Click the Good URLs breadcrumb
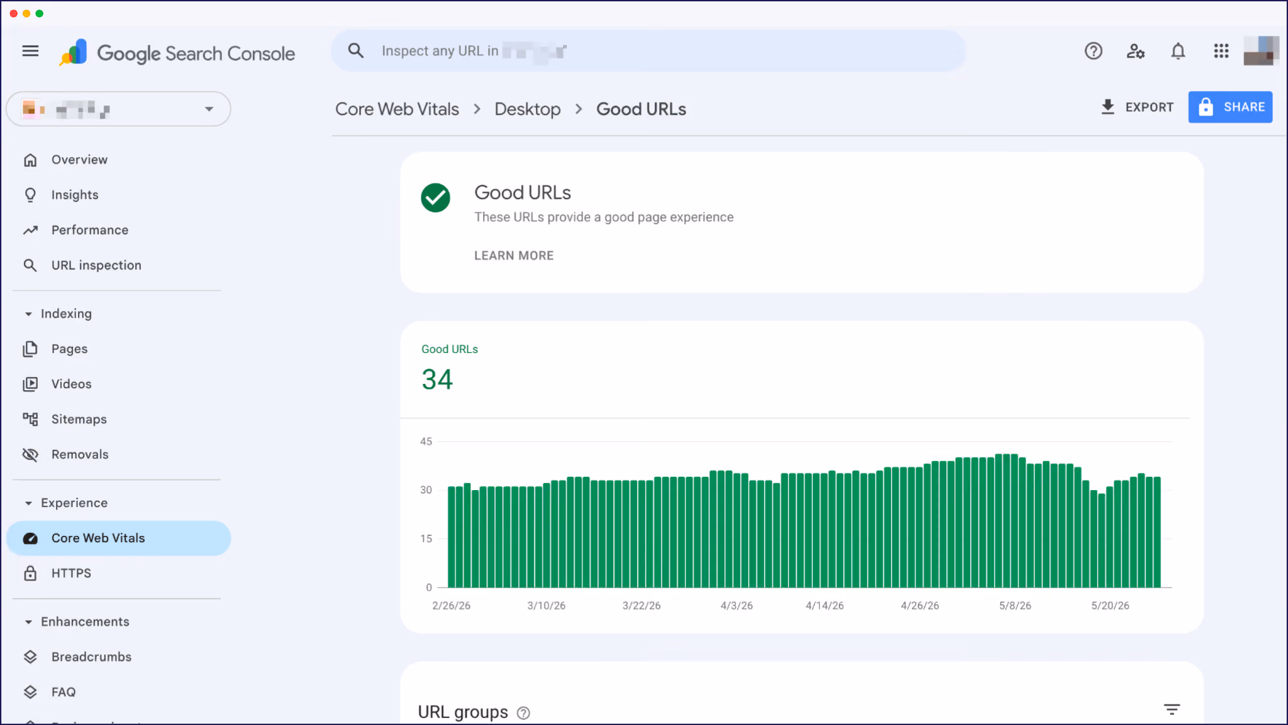This screenshot has width=1288, height=725. pyautogui.click(x=641, y=109)
